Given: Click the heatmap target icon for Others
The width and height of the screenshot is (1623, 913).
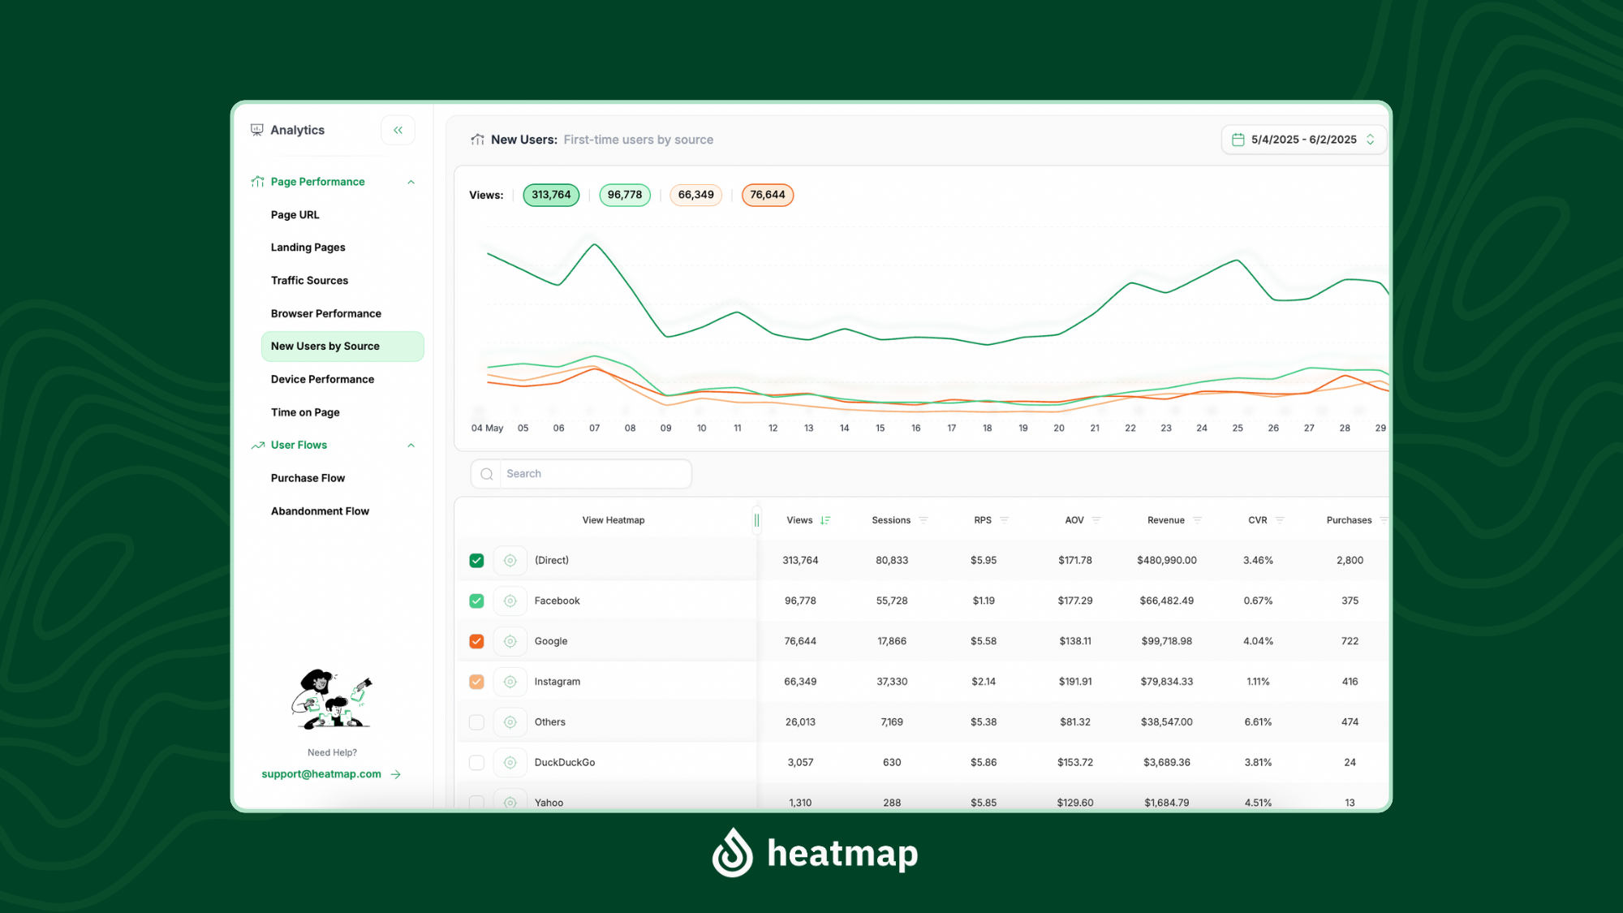Looking at the screenshot, I should [510, 722].
